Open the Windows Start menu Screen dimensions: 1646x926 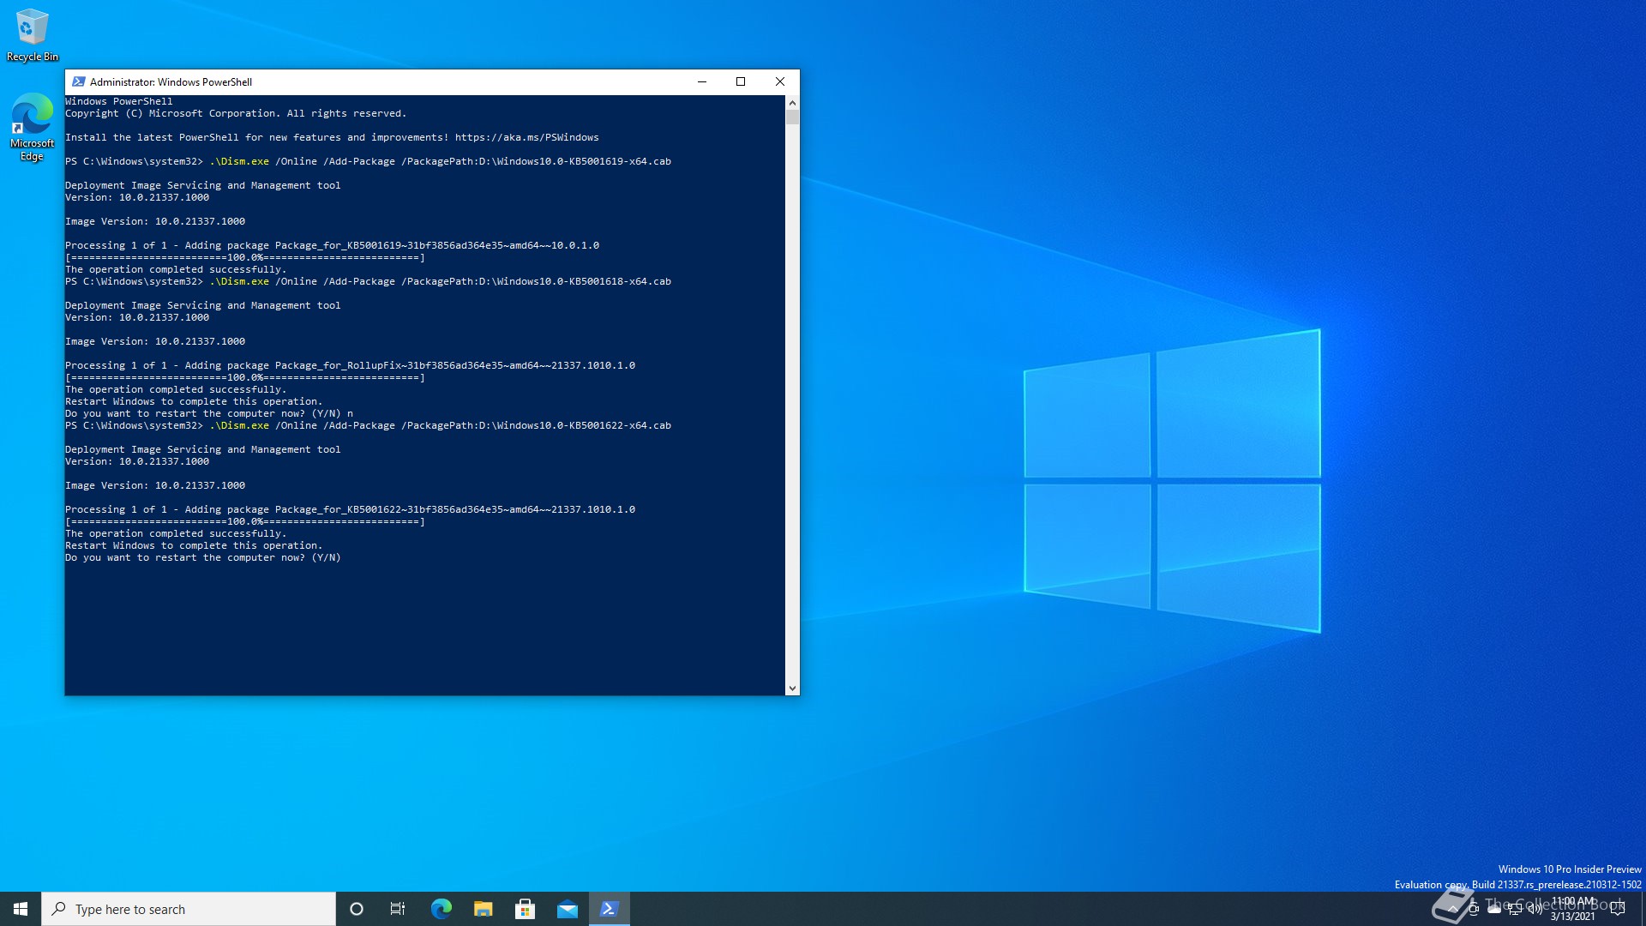tap(21, 909)
